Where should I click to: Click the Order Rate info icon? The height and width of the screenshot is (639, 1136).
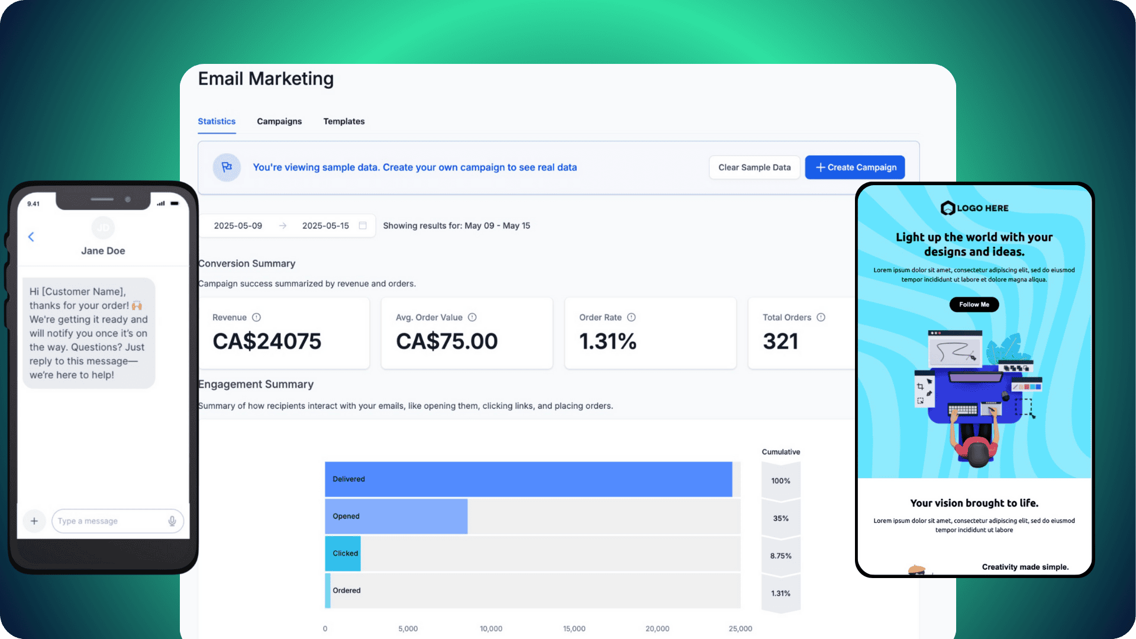coord(631,317)
